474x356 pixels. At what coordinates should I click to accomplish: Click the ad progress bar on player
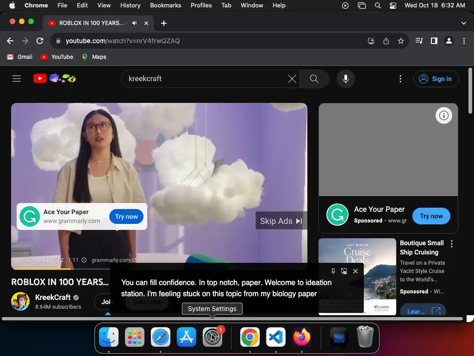159,269
